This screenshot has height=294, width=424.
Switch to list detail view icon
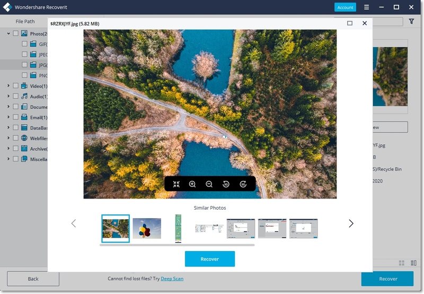(413, 263)
